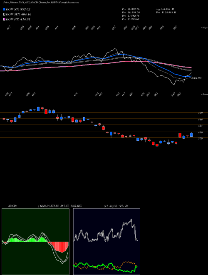The image size is (208, 275).
Task: Click the Avg V: 6.358 M volume text
Action: tap(165, 9)
